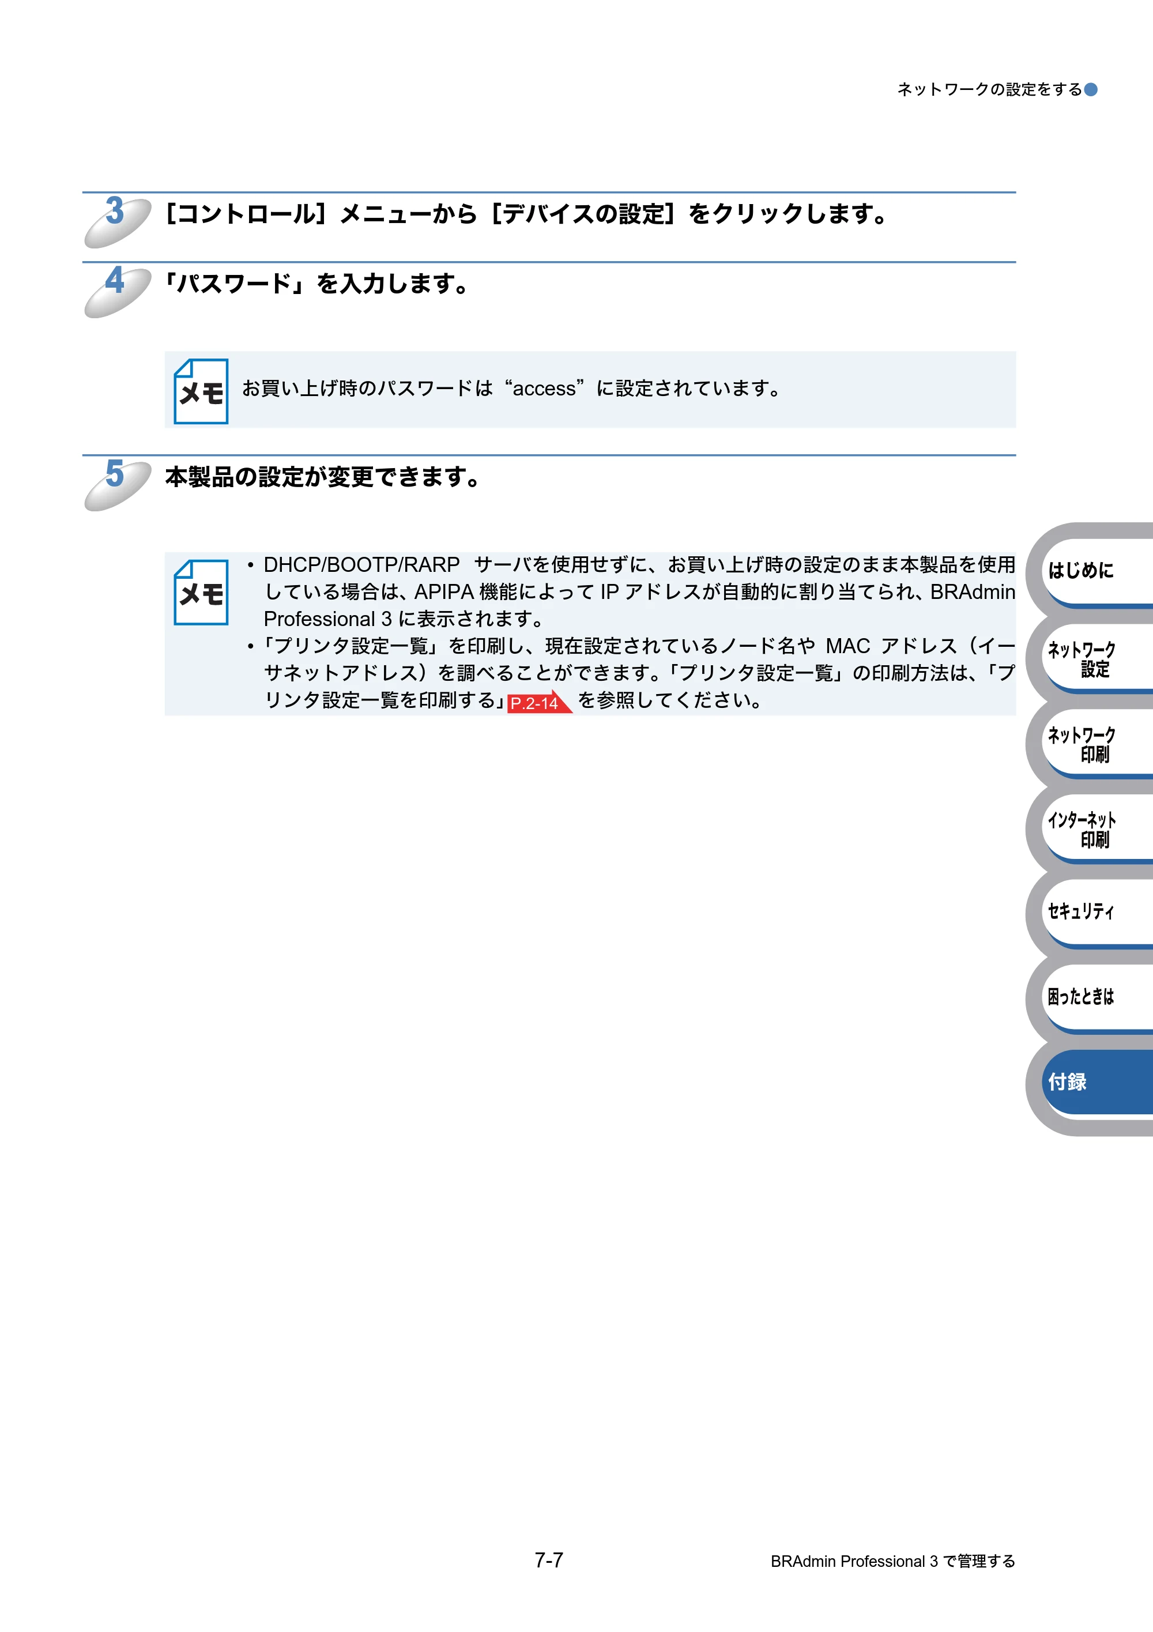Click the blue dot in the page header

[x=1090, y=89]
